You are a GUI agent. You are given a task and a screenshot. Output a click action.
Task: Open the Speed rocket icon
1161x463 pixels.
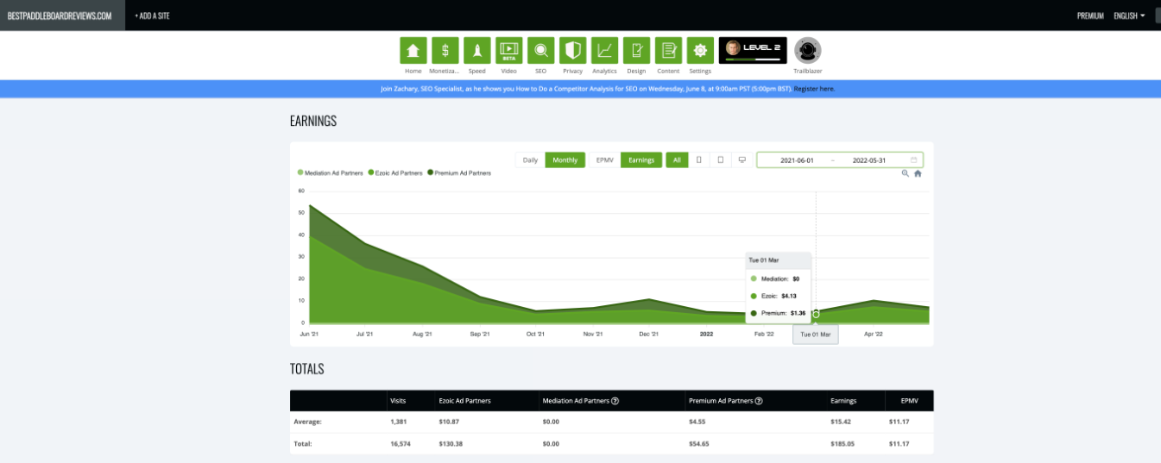coord(476,50)
